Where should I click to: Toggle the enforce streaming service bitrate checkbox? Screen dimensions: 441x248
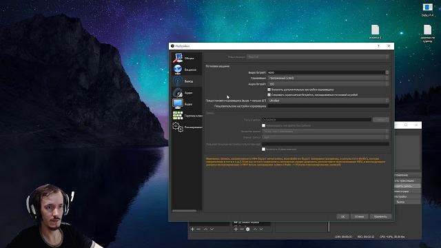(269, 95)
